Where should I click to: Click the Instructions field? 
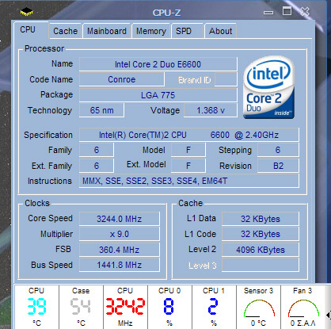pyautogui.click(x=189, y=181)
